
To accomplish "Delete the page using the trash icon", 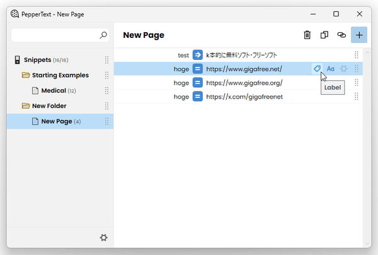I will (307, 35).
